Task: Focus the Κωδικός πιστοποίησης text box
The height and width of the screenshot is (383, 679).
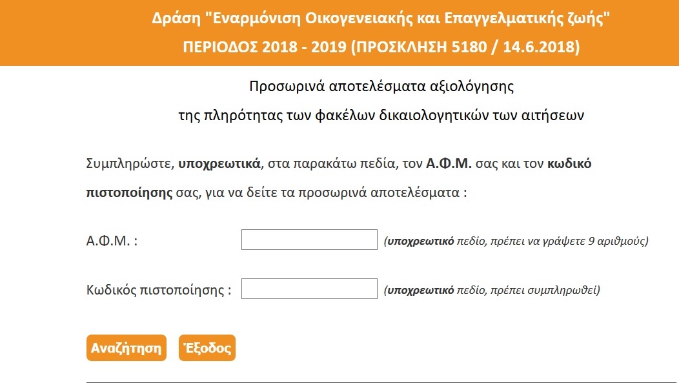Action: click(309, 289)
